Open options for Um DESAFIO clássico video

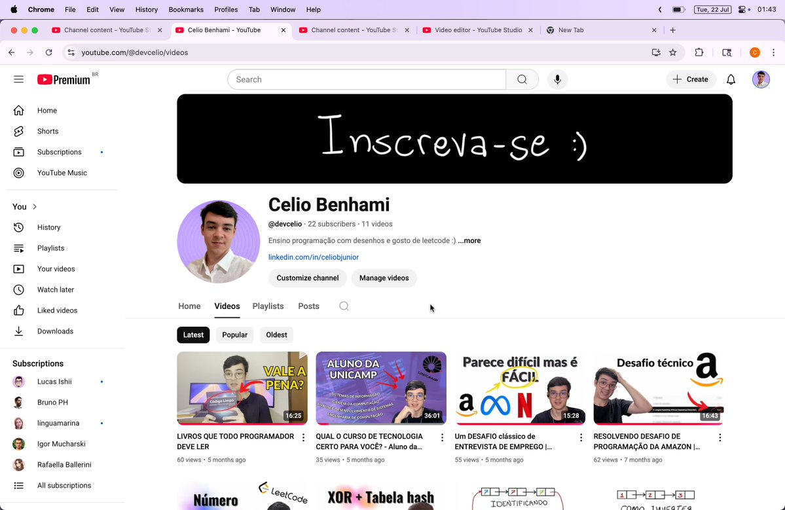[x=581, y=437]
